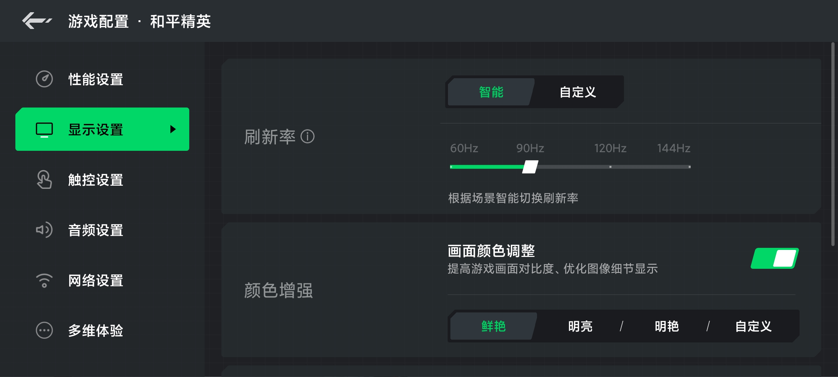This screenshot has height=377, width=838.
Task: Click the audio settings speaker icon
Action: point(44,230)
